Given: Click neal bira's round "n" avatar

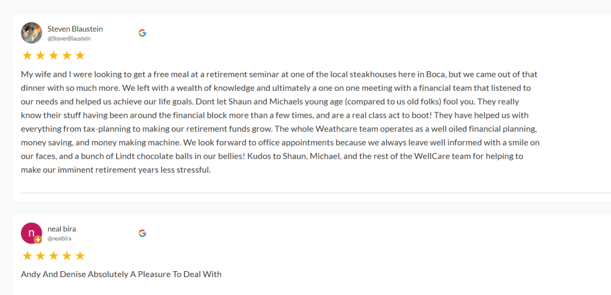Looking at the screenshot, I should [x=31, y=233].
